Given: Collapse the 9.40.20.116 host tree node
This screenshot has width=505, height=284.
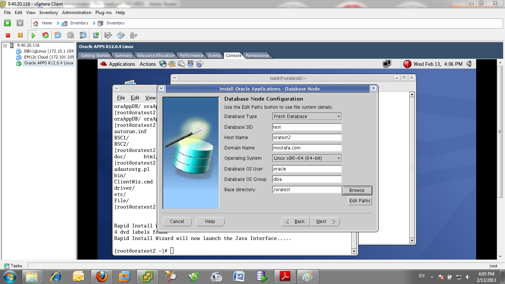Looking at the screenshot, I should click(x=5, y=45).
